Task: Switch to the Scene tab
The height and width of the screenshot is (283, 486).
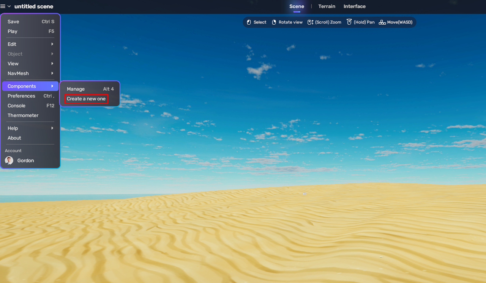Action: (297, 6)
